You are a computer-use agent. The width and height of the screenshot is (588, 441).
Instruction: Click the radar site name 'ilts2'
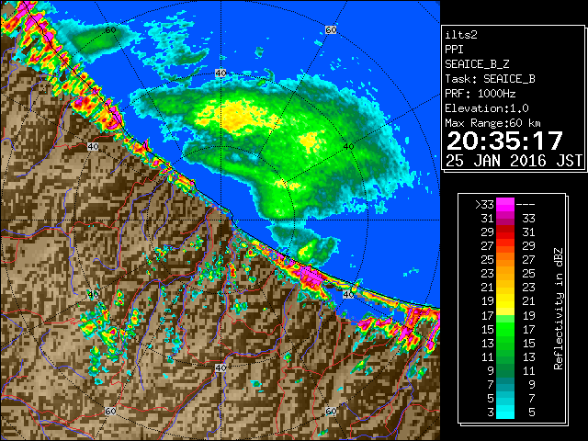[461, 35]
